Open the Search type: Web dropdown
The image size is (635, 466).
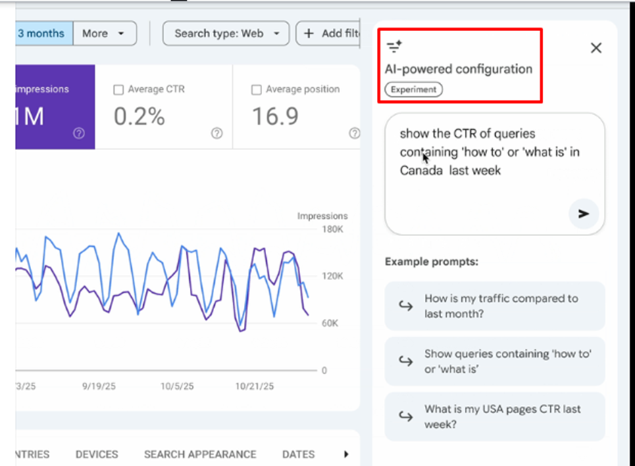coord(226,33)
